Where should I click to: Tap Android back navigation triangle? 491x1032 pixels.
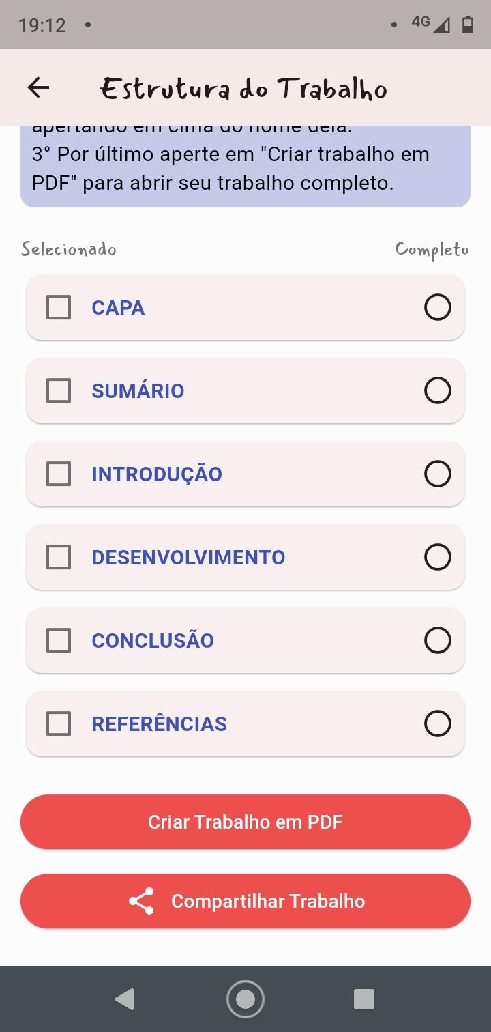coord(124,999)
